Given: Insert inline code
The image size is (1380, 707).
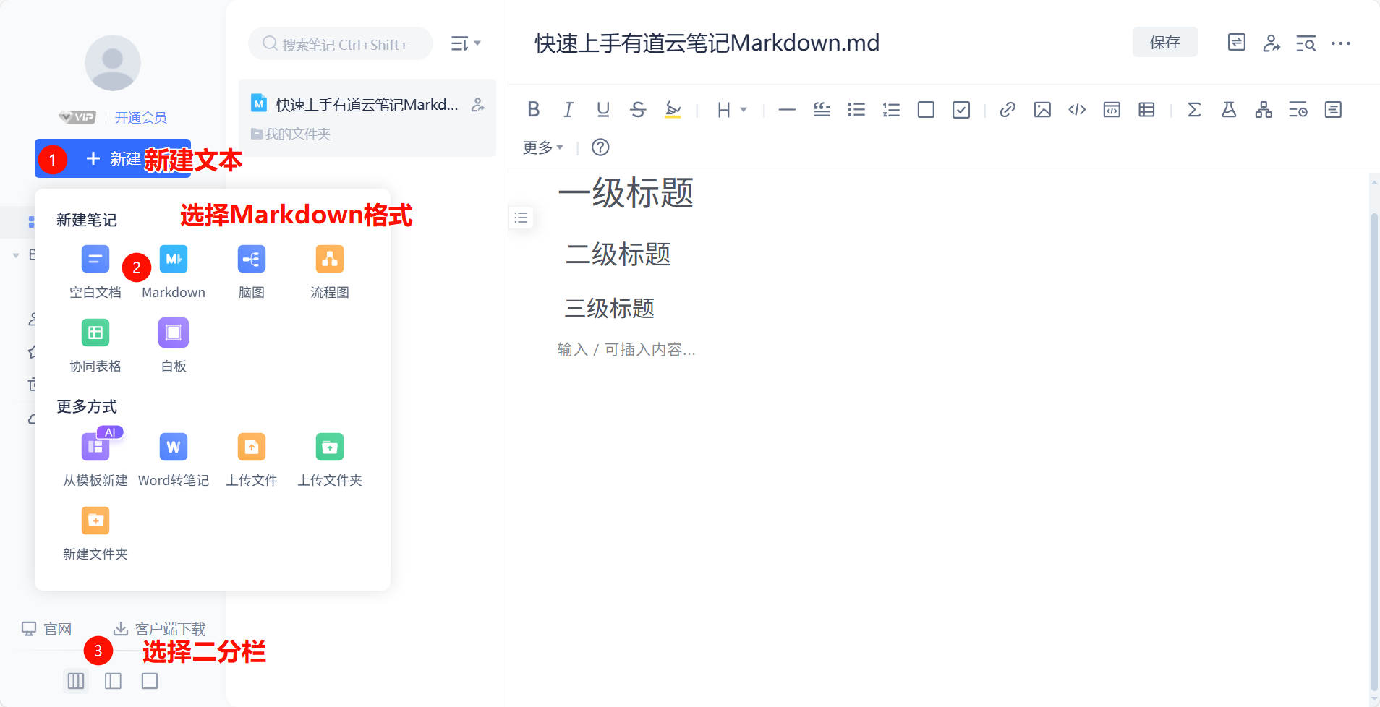Looking at the screenshot, I should pyautogui.click(x=1077, y=109).
